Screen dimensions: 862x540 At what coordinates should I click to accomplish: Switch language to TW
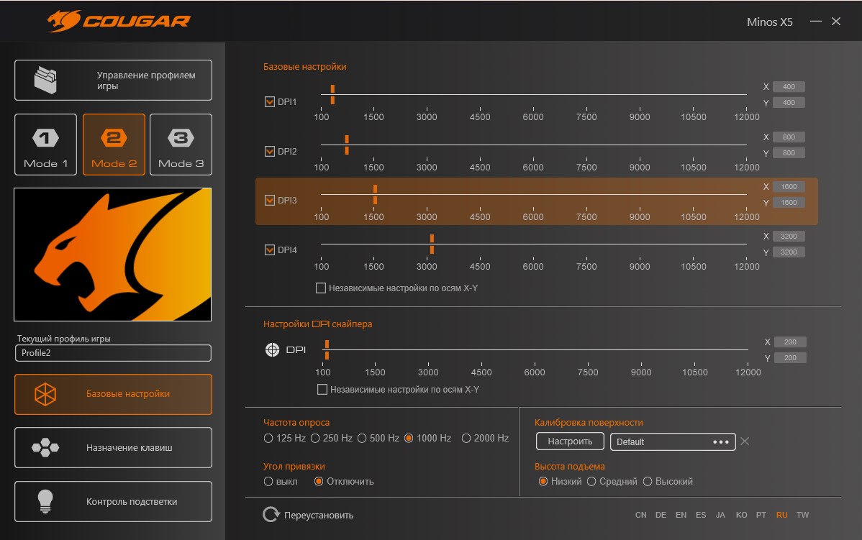coord(802,515)
